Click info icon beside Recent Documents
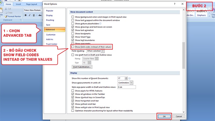This screenshot has width=215, height=121. (x=130, y=79)
